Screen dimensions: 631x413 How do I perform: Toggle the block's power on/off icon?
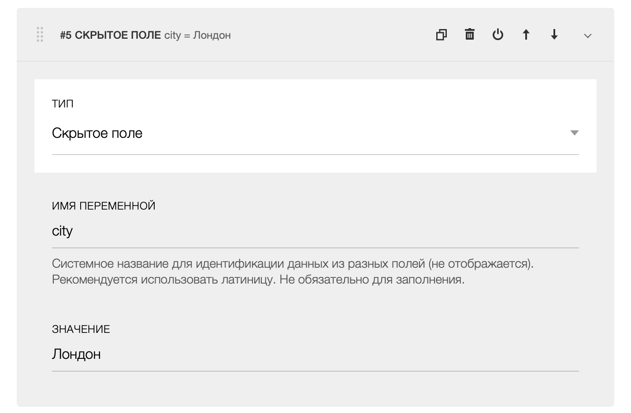point(498,34)
